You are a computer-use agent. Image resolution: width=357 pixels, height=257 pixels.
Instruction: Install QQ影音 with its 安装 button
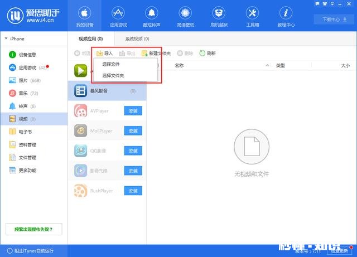[133, 151]
